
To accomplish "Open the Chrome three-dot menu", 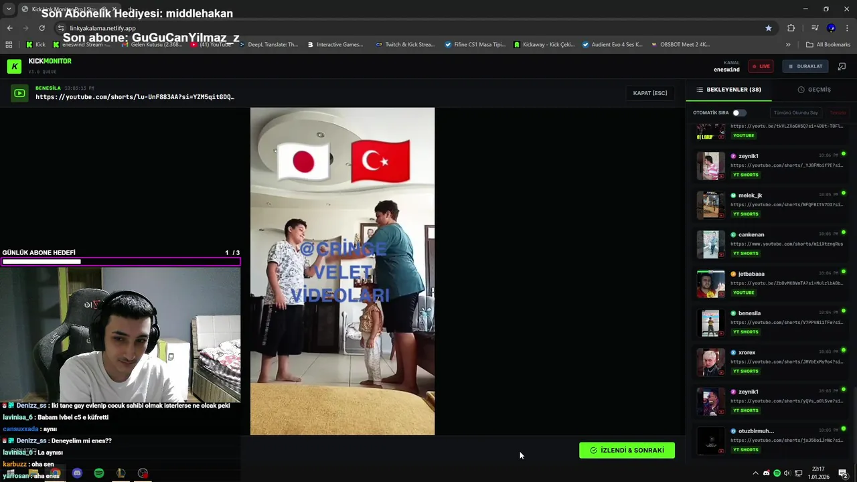I will 847,28.
